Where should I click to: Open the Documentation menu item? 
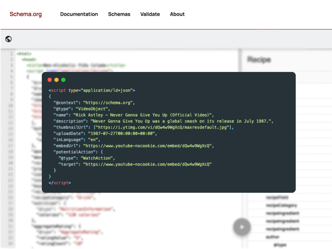tap(79, 14)
